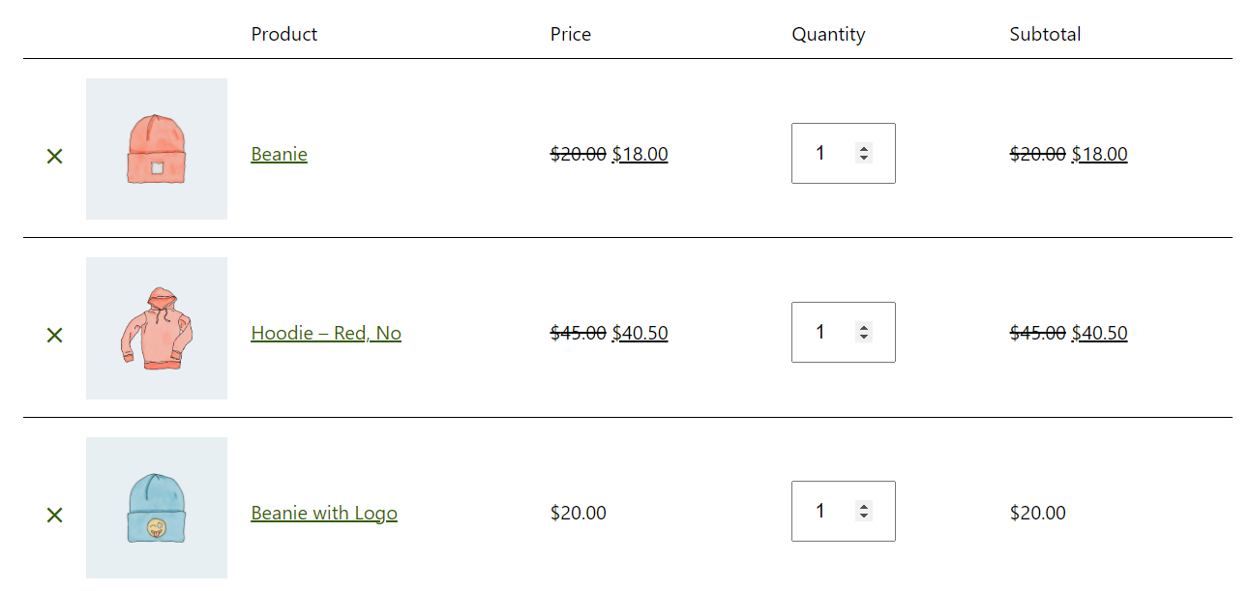Select the Hoodie $40.50 subtotal amount

tap(1099, 333)
